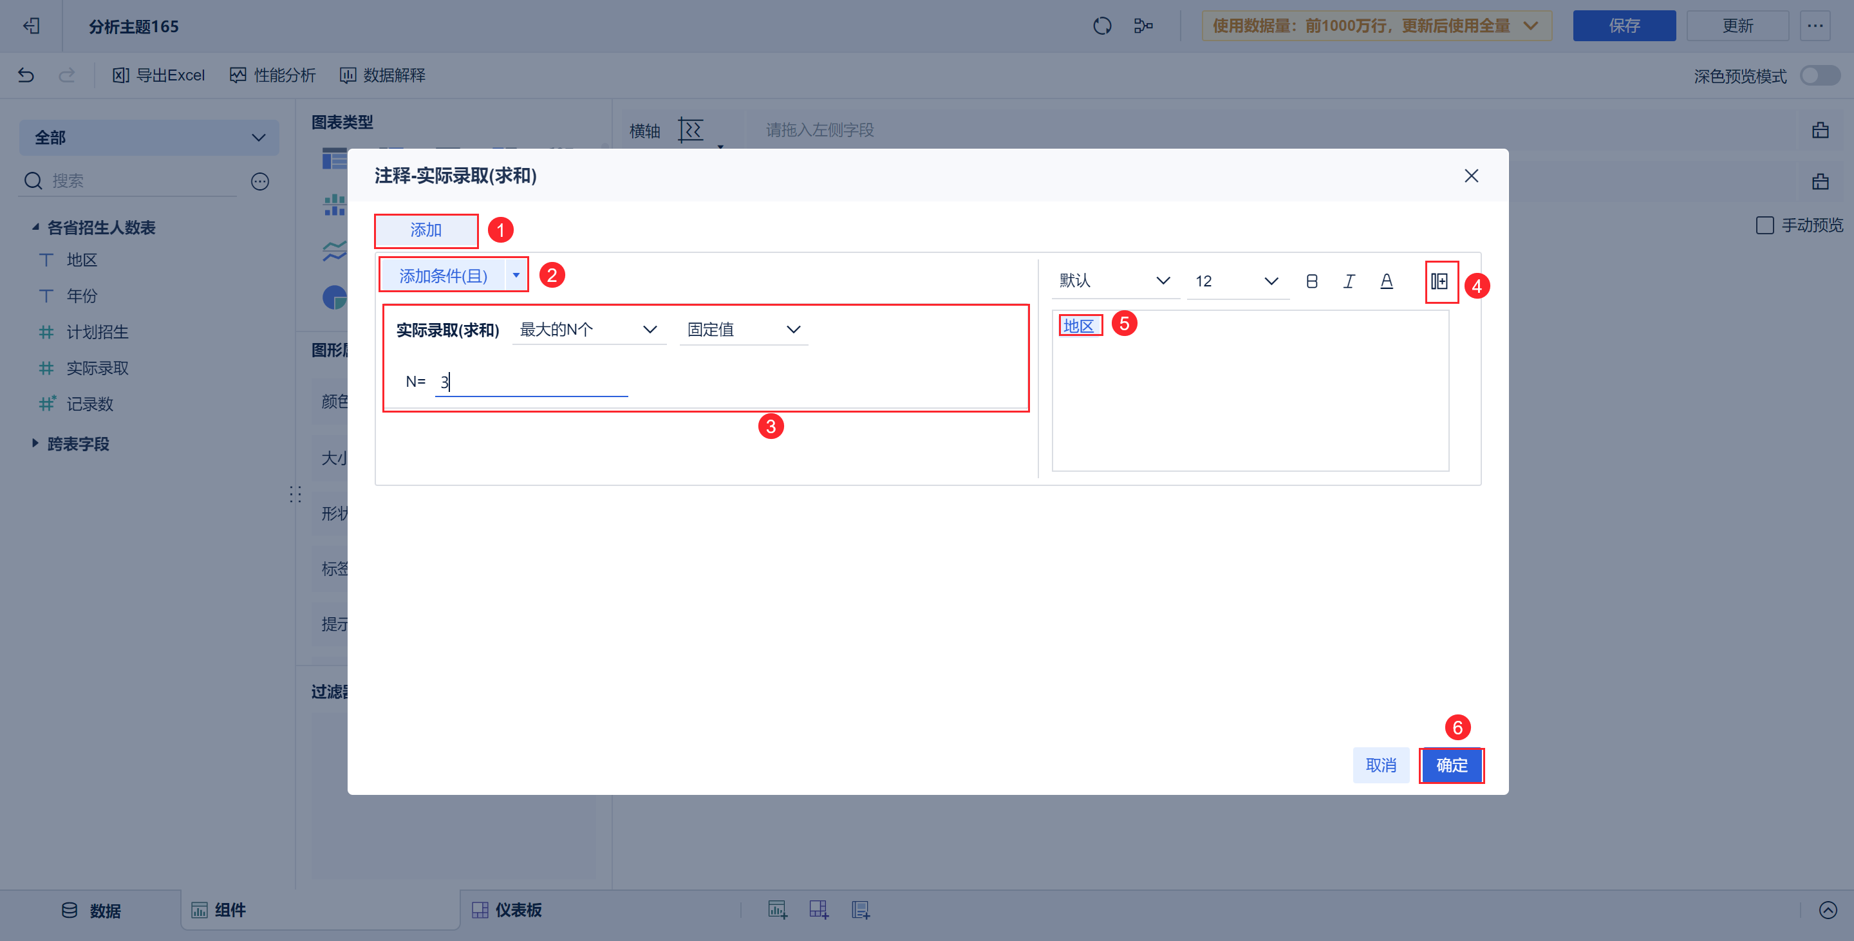Click the axis swap icon beside 横轴
Viewport: 1854px width, 941px height.
(x=690, y=130)
